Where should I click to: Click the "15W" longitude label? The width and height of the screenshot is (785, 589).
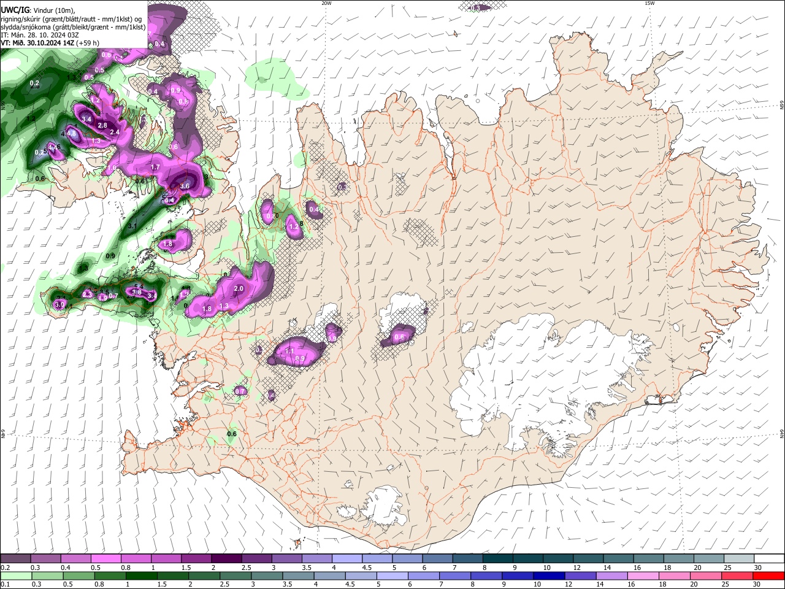(x=649, y=3)
